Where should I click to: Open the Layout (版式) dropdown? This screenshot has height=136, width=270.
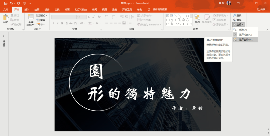coord(42,15)
